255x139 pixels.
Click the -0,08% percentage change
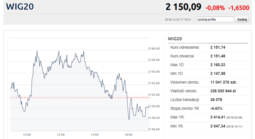215,8
